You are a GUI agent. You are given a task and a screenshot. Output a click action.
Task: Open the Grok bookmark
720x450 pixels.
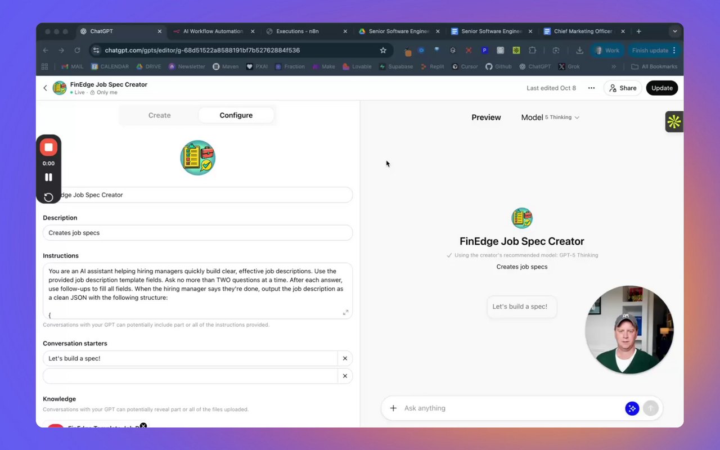coord(569,66)
